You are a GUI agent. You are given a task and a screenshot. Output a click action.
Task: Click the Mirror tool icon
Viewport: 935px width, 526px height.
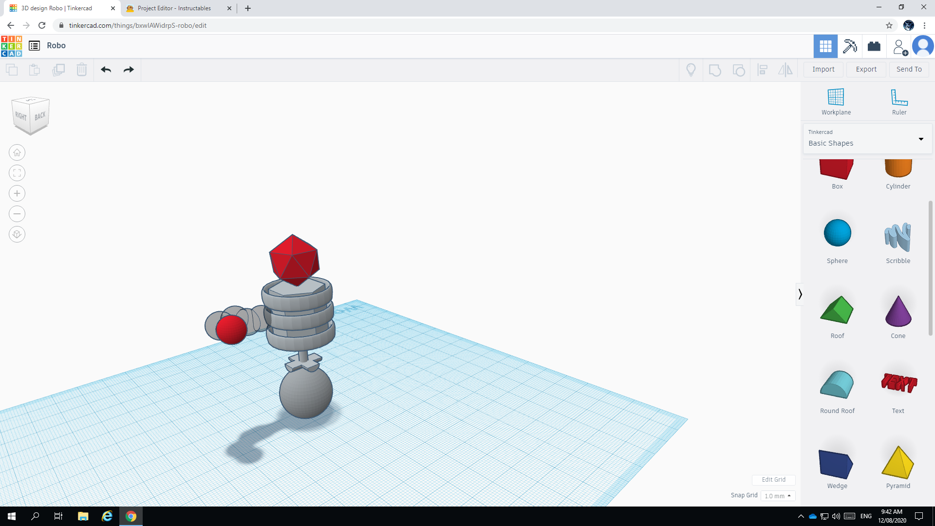click(x=785, y=70)
